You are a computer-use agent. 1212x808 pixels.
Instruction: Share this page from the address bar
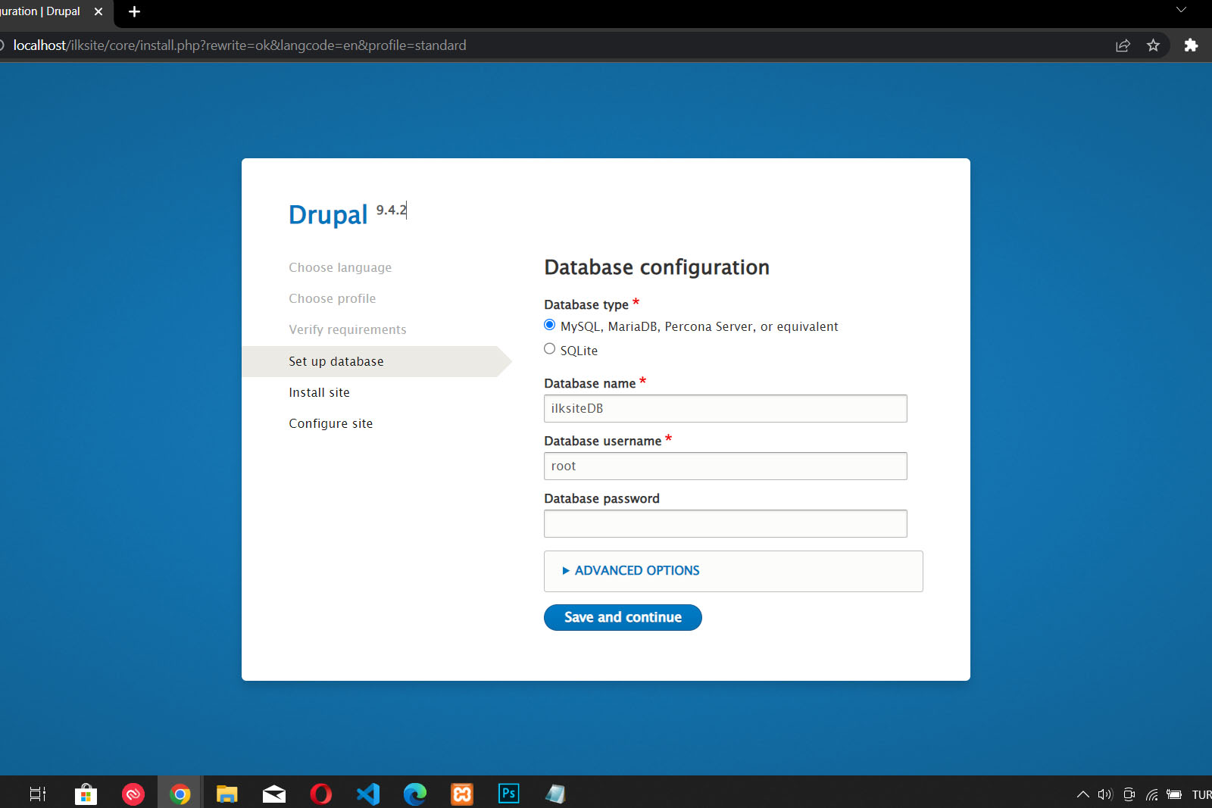[x=1123, y=45]
